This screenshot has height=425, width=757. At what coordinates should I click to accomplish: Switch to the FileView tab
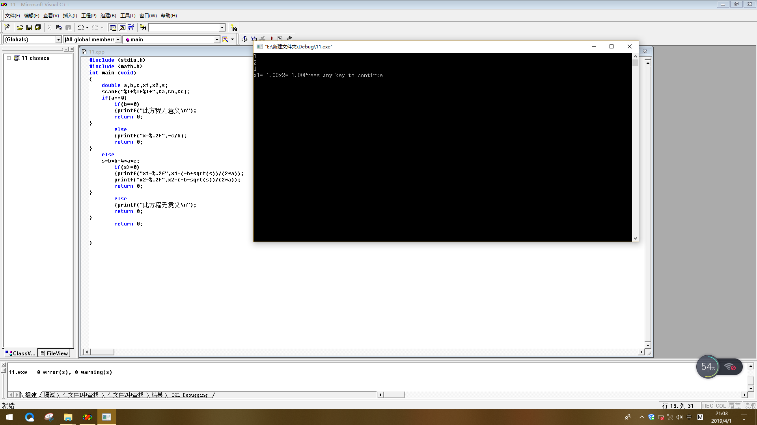tap(54, 353)
